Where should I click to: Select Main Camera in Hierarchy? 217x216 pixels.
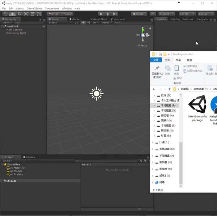[x=14, y=30]
